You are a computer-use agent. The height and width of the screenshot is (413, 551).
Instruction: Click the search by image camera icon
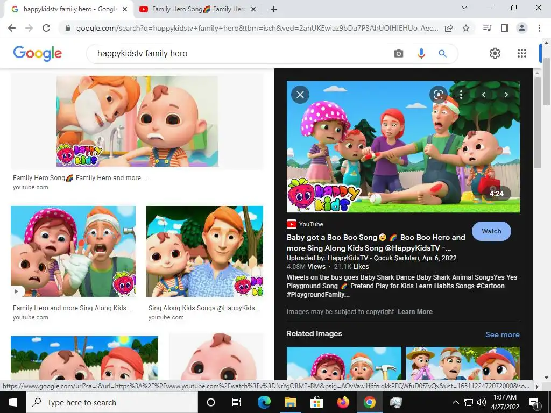tap(399, 53)
